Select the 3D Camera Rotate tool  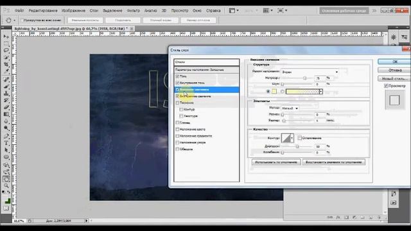pos(6,172)
